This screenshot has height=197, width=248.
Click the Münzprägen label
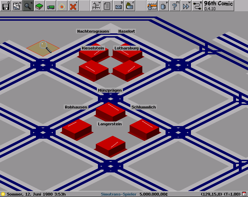coord(110,90)
